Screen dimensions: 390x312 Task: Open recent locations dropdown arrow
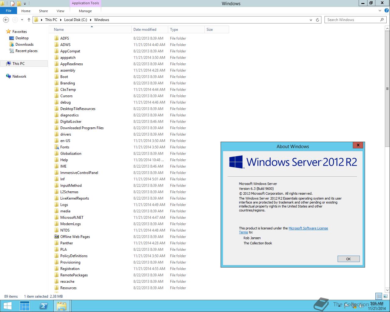[x=22, y=20]
